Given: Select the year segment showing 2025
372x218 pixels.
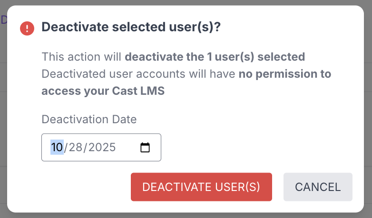Looking at the screenshot, I should click(101, 147).
